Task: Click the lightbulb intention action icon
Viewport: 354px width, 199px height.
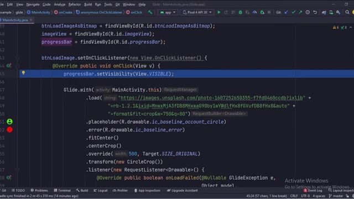Action: coord(23,73)
